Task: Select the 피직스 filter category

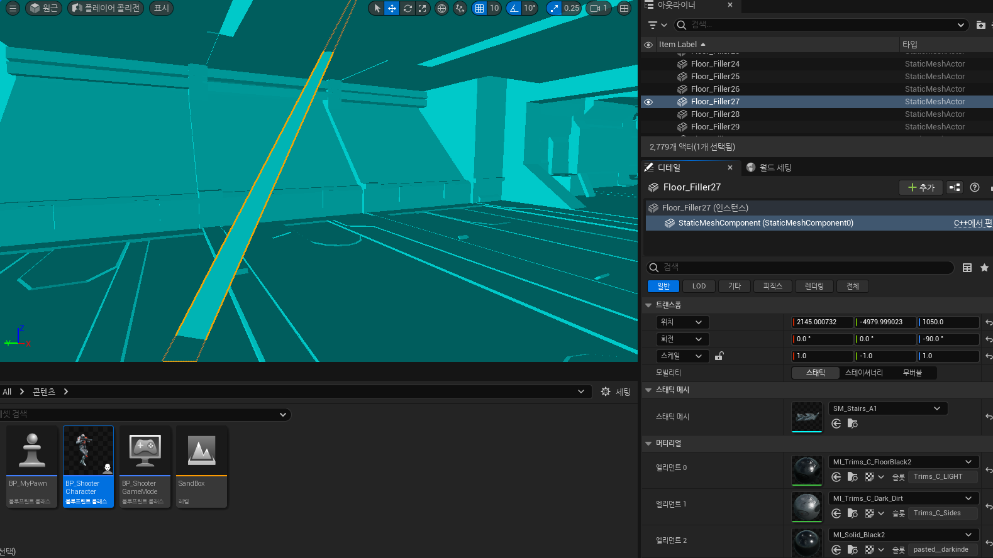Action: click(x=773, y=287)
